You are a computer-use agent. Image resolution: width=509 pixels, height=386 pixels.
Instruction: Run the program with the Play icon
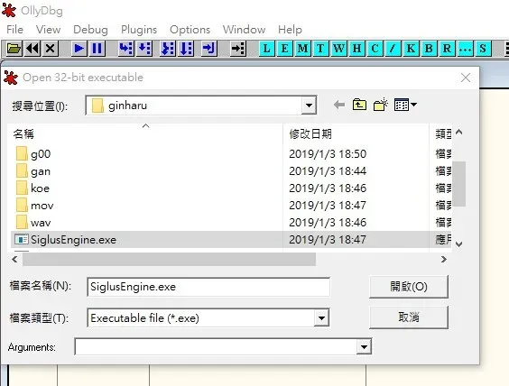point(79,49)
